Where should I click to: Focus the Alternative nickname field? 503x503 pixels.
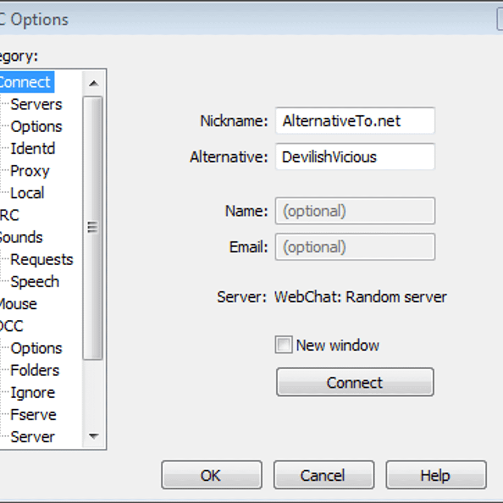tap(355, 157)
